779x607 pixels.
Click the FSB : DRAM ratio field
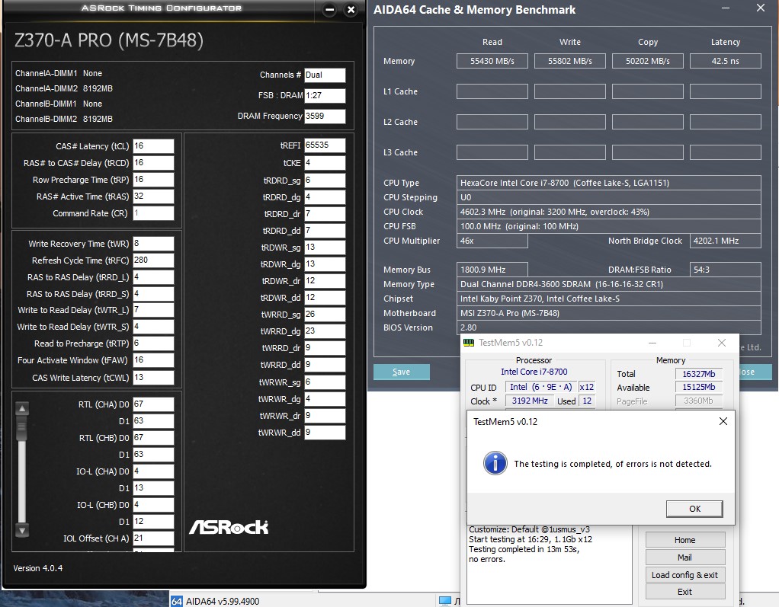click(x=325, y=95)
